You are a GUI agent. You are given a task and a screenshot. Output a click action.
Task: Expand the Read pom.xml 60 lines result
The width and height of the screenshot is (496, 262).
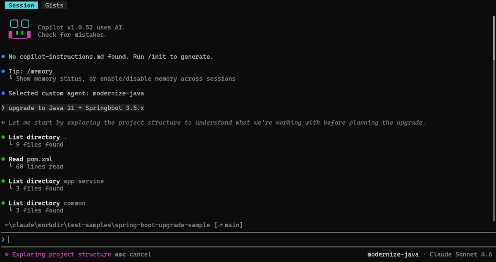[36, 163]
